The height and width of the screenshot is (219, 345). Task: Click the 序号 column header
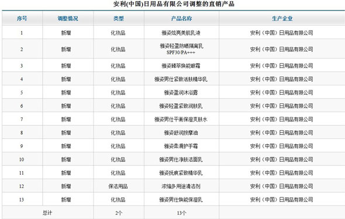point(22,19)
